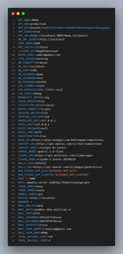
Task: Click the MIX_PUSHER_APP_KEY line
Action: (48, 171)
